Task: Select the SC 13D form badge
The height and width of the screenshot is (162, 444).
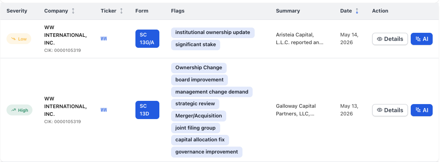Action: coord(147,110)
